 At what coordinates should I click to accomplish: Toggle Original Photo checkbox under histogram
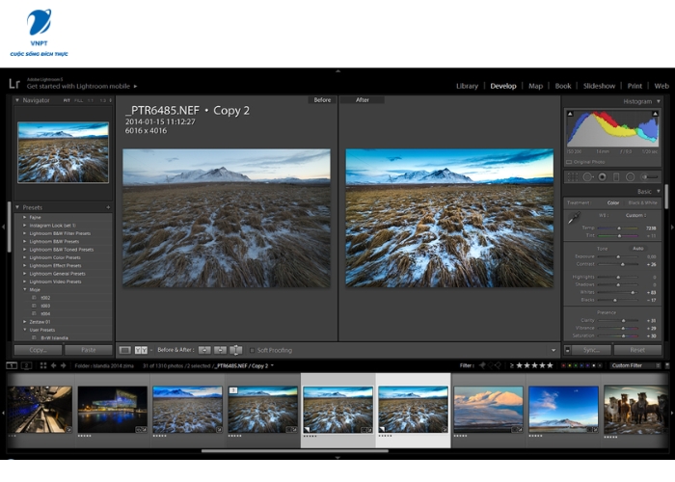pos(569,162)
